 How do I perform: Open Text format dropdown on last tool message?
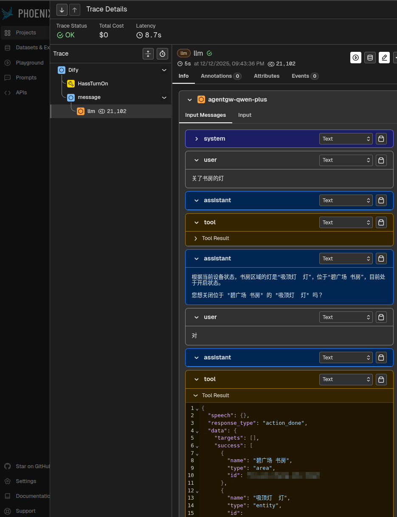346,379
